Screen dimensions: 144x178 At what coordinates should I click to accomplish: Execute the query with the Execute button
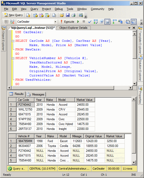[x=67, y=22]
